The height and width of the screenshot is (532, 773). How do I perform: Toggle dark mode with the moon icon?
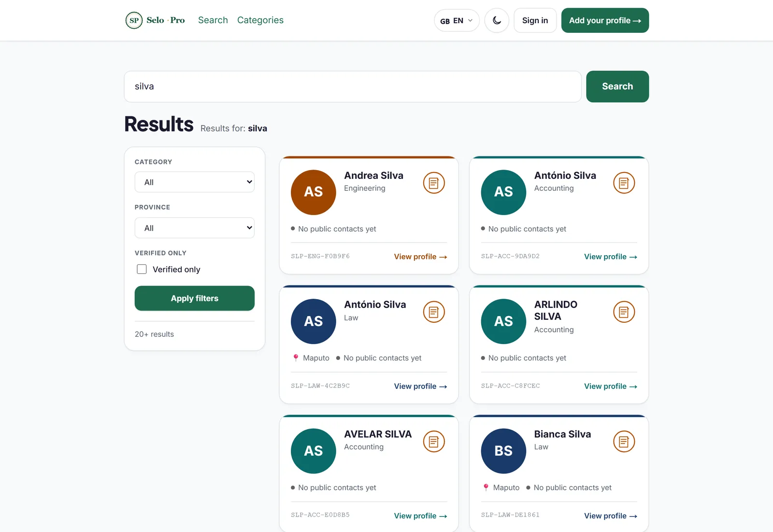tap(497, 20)
